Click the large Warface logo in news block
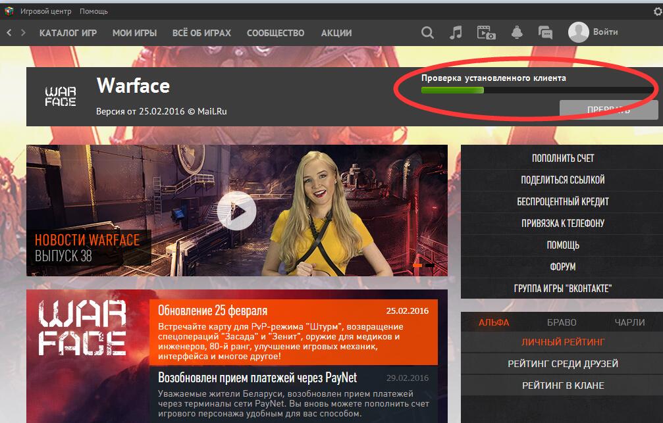This screenshot has height=423, width=663. [x=83, y=328]
